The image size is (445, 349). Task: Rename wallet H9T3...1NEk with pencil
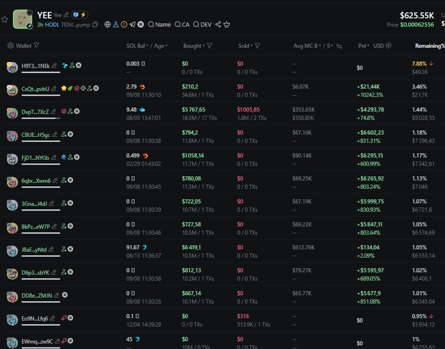click(54, 66)
